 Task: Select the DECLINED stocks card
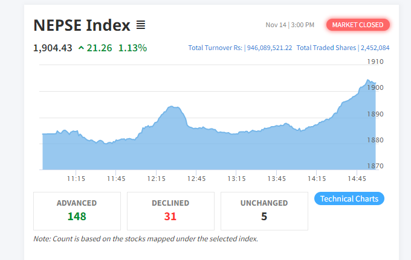170,211
